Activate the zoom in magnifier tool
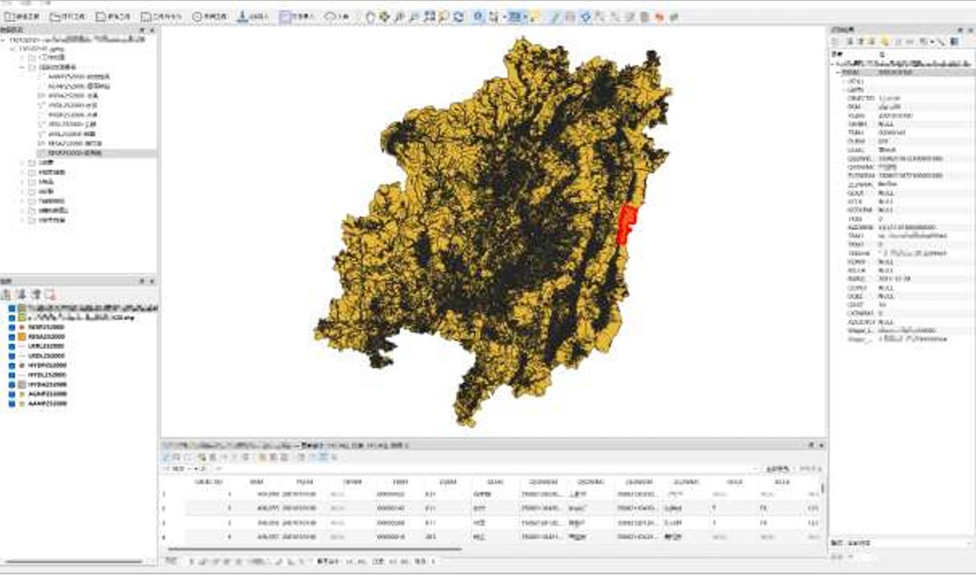The width and height of the screenshot is (976, 576). (x=399, y=17)
